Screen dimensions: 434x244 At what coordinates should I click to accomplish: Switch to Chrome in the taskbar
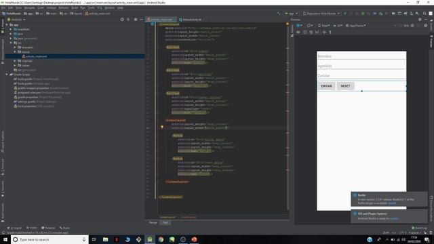point(161,239)
